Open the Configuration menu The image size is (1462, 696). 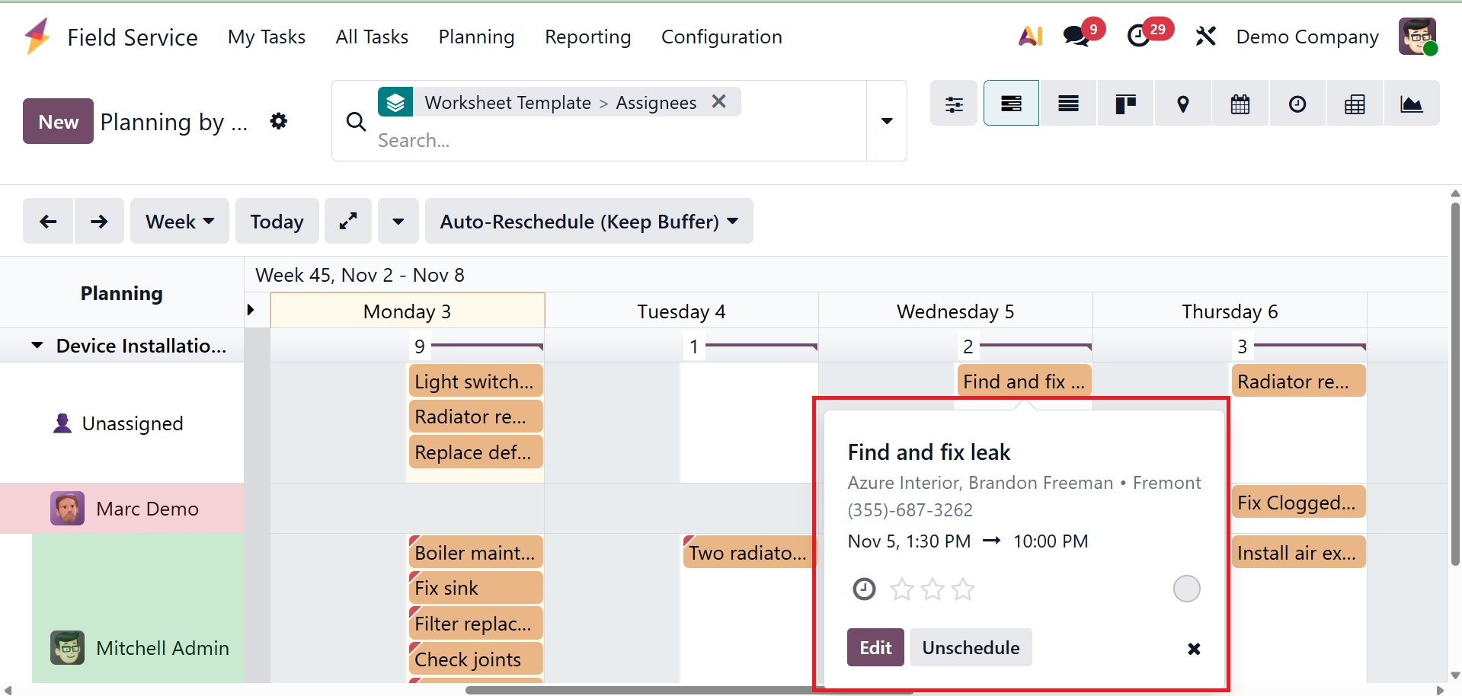pyautogui.click(x=721, y=37)
